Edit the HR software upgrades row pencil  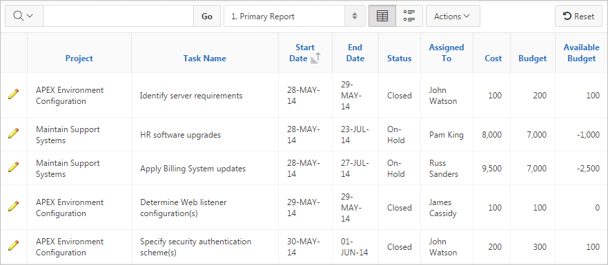tap(14, 134)
